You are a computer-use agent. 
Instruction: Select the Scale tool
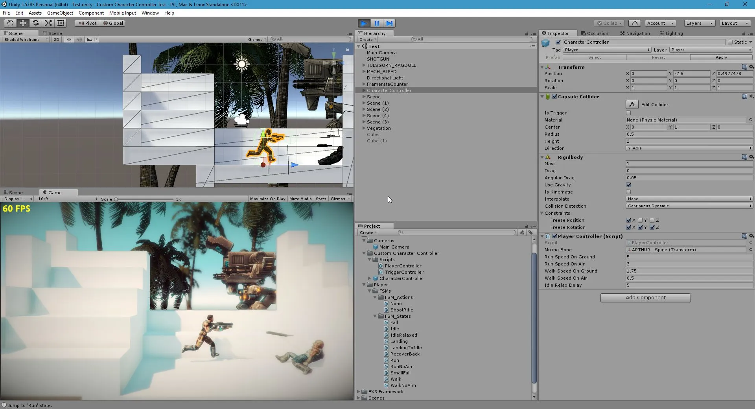coord(48,23)
